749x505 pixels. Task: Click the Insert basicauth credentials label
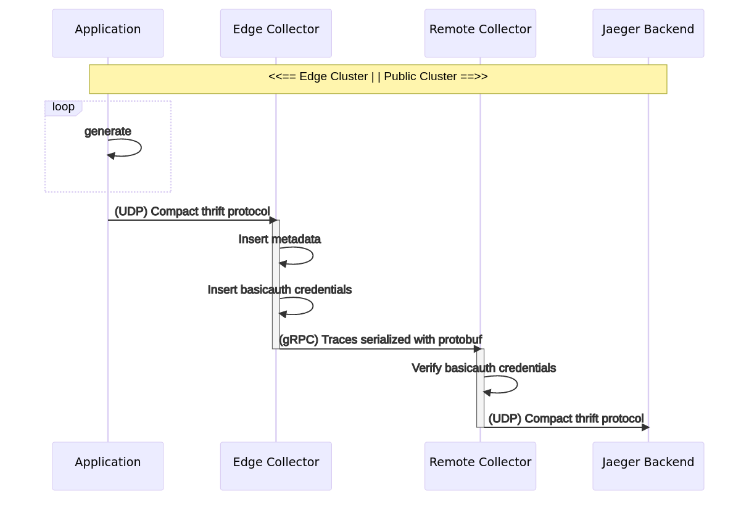(279, 290)
